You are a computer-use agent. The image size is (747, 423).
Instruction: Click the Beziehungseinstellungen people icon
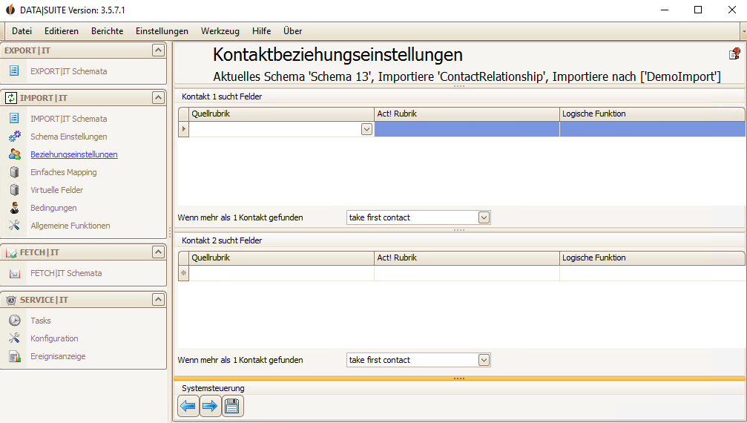point(15,154)
